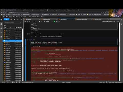Run the selected cell with play icon
The height and width of the screenshot is (92, 123).
click(37, 21)
